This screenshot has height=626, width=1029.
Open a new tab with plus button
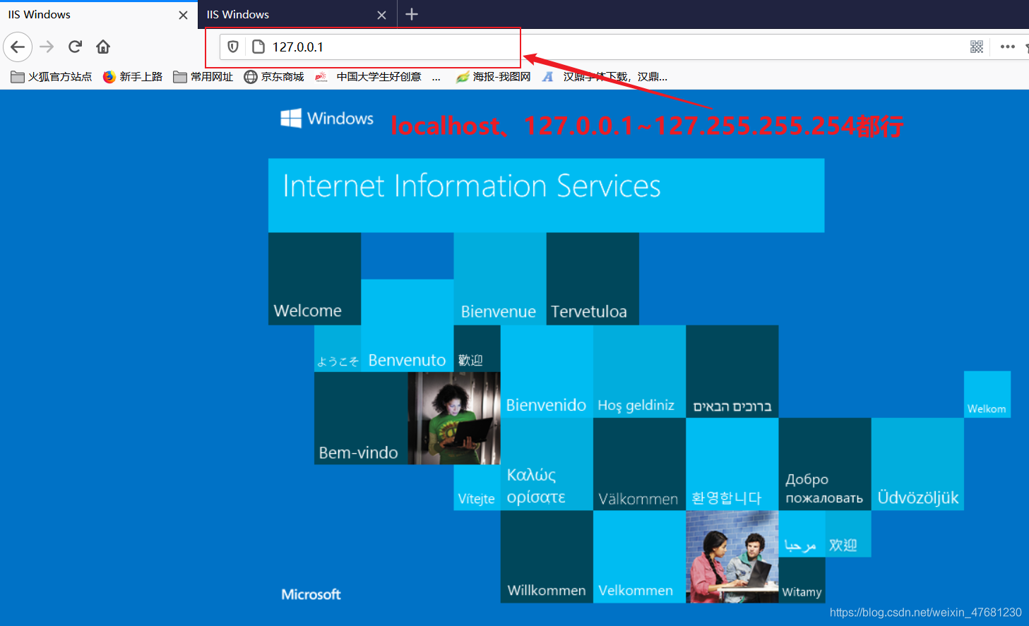click(412, 14)
